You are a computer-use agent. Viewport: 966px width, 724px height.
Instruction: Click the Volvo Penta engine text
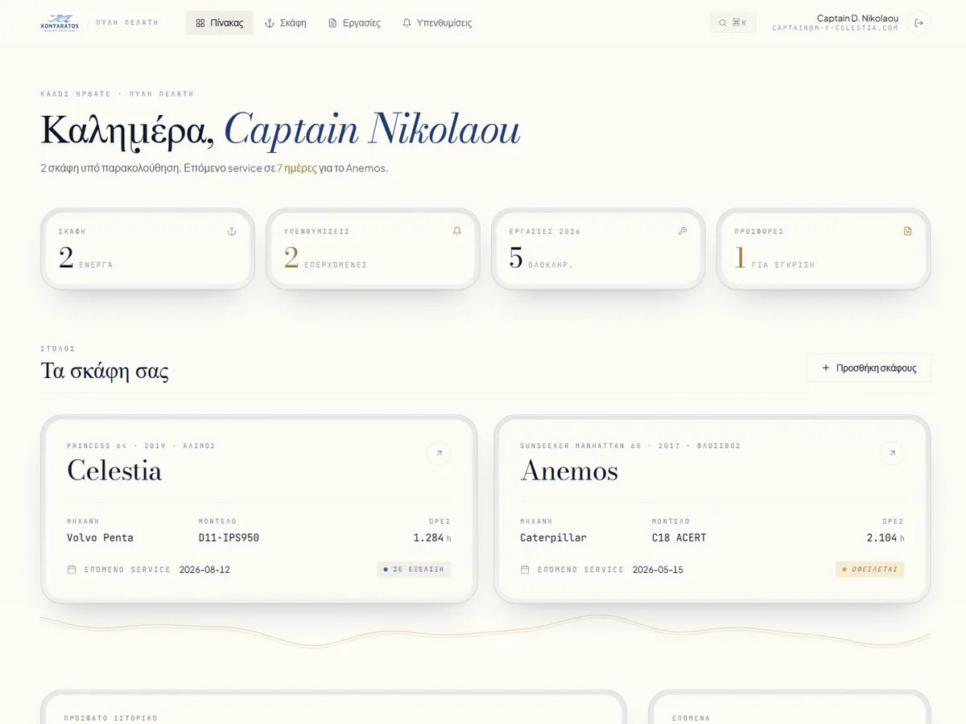[x=100, y=537]
